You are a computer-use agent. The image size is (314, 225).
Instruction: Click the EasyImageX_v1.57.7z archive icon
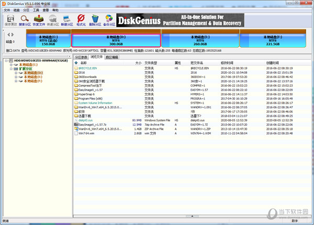(76, 125)
